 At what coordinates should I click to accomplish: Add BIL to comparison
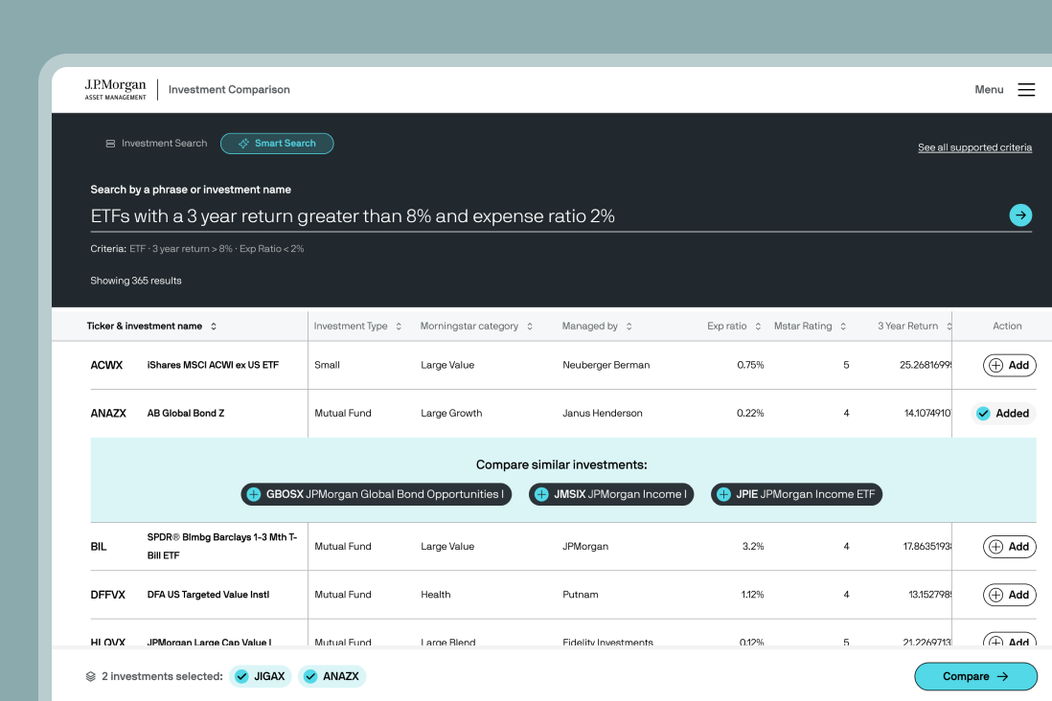pyautogui.click(x=1010, y=547)
